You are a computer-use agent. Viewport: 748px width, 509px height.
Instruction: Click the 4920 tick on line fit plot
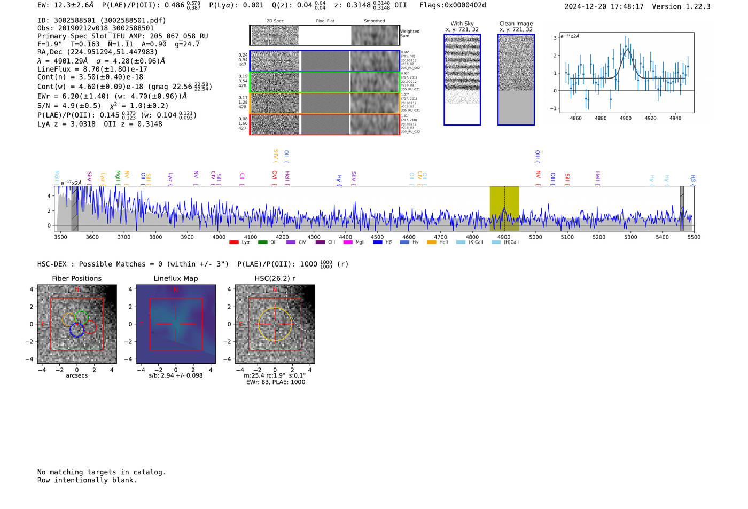tap(650, 118)
